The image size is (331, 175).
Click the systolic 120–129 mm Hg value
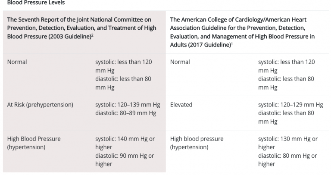point(290,105)
